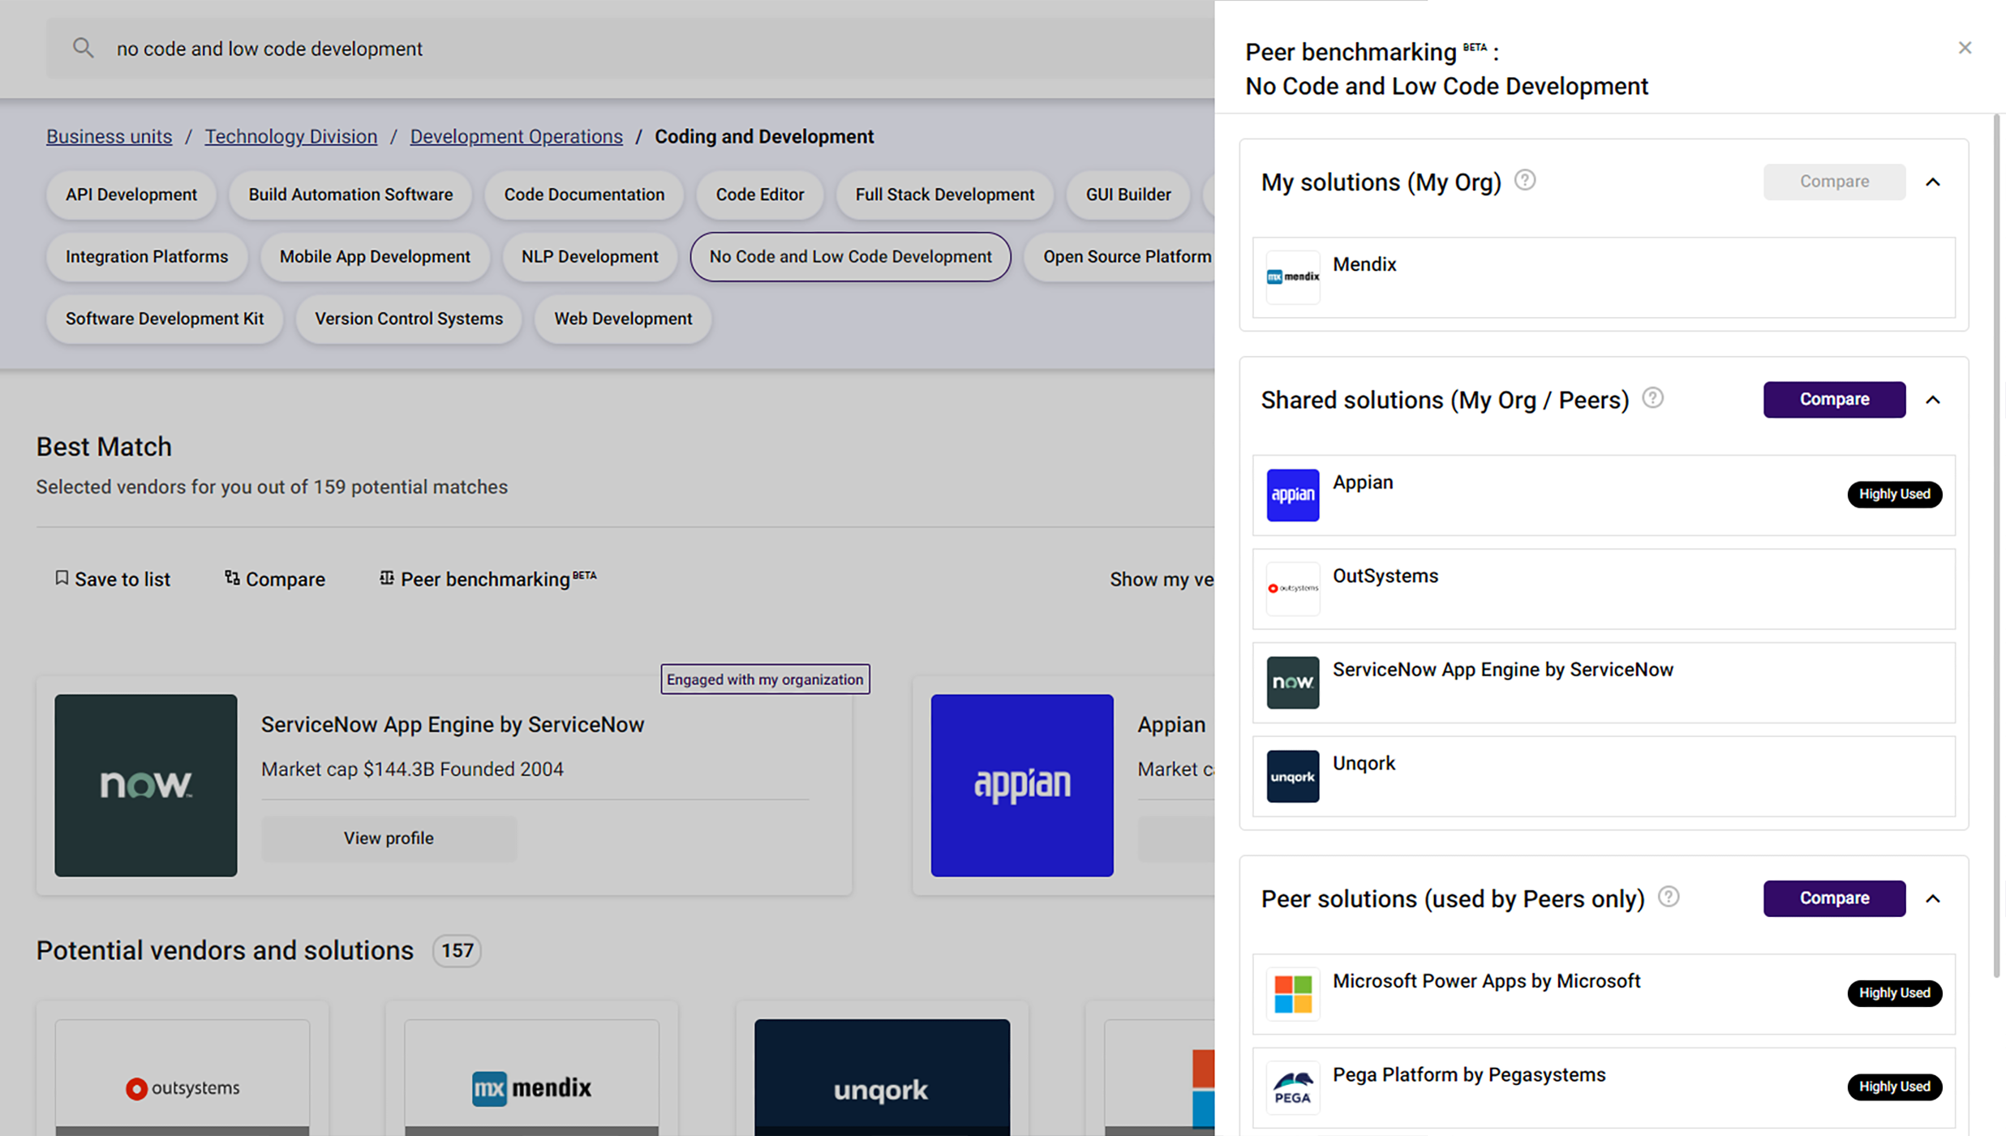Click the panel's vertical scrollbar

click(1996, 546)
